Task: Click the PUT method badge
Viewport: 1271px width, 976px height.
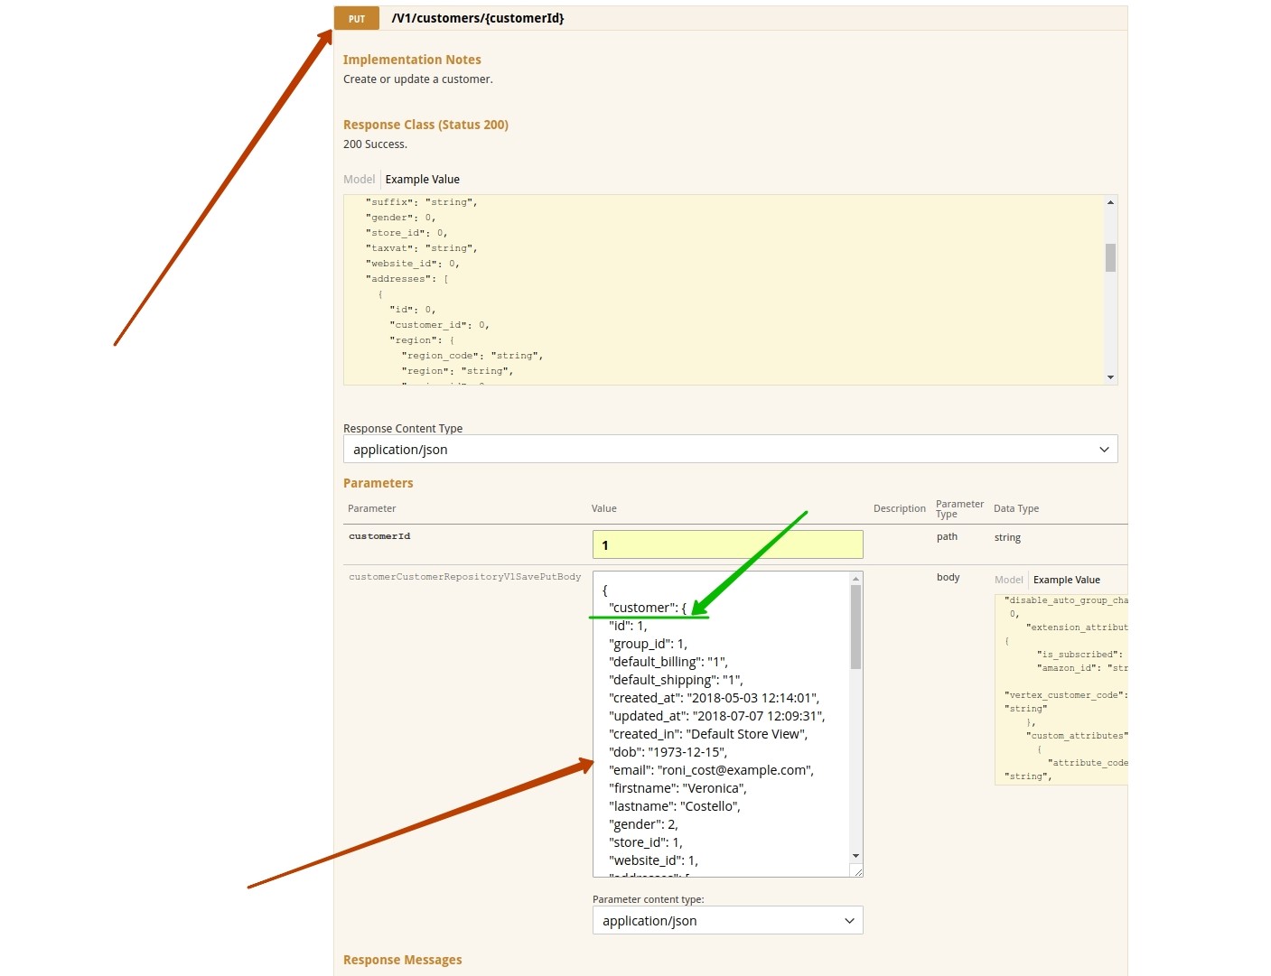Action: tap(357, 18)
